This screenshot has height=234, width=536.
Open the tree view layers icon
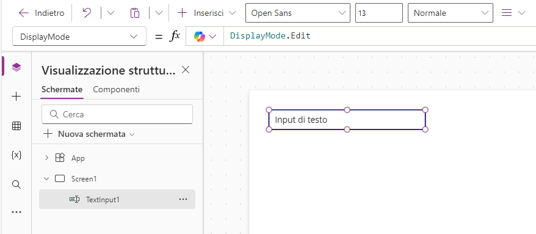point(16,67)
